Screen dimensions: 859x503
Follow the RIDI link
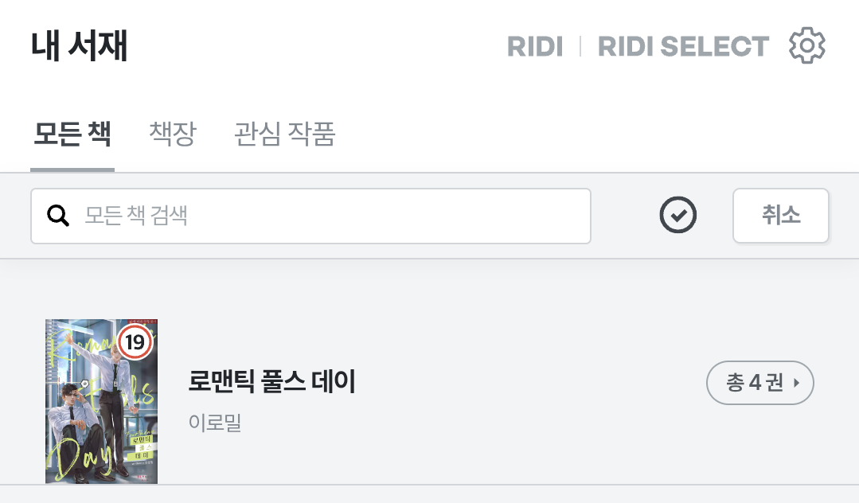click(x=535, y=47)
